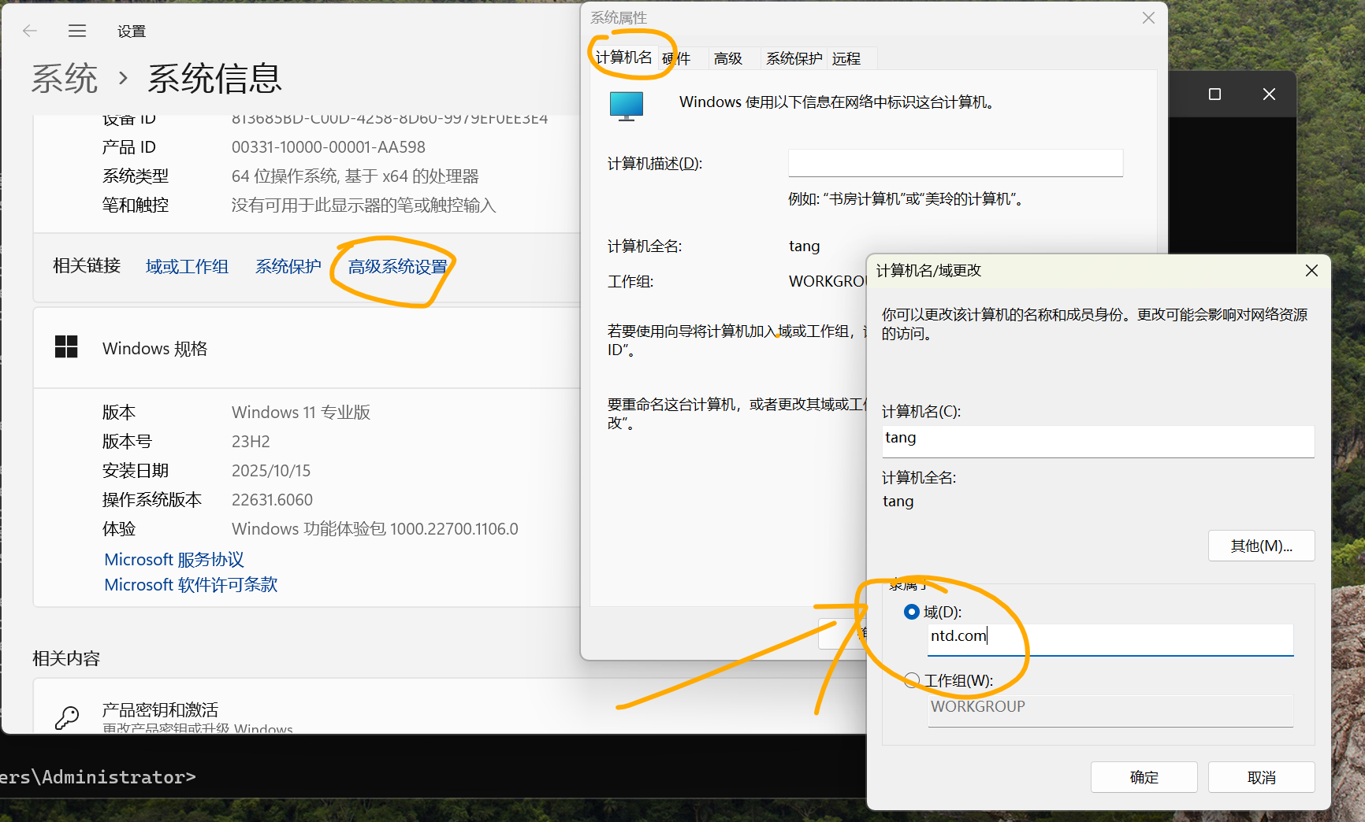Switch to the 计算机名 tab
Viewport: 1365px width, 822px height.
(x=623, y=57)
